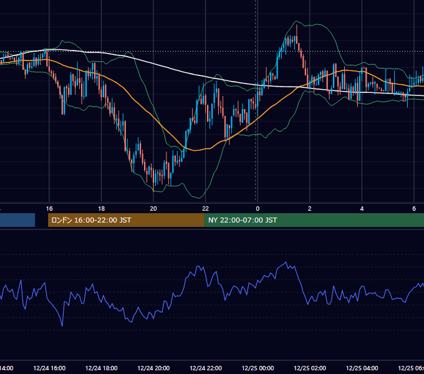The width and height of the screenshot is (424, 374).
Task: Click the 12/25 04:00 time label
Action: point(362,368)
